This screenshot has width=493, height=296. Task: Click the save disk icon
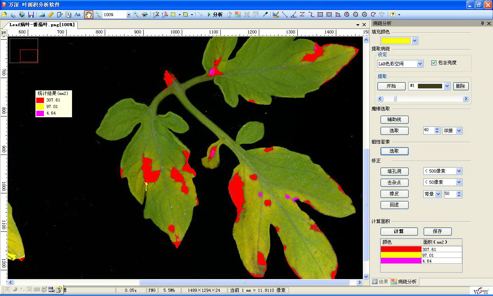(x=31, y=15)
